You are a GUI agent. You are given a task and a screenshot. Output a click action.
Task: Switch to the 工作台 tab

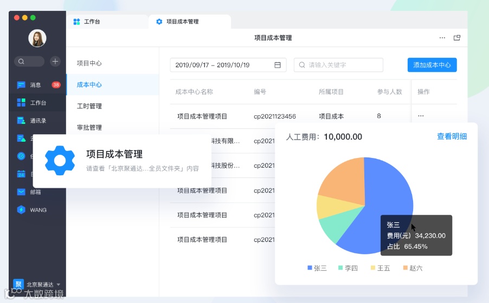coord(107,22)
